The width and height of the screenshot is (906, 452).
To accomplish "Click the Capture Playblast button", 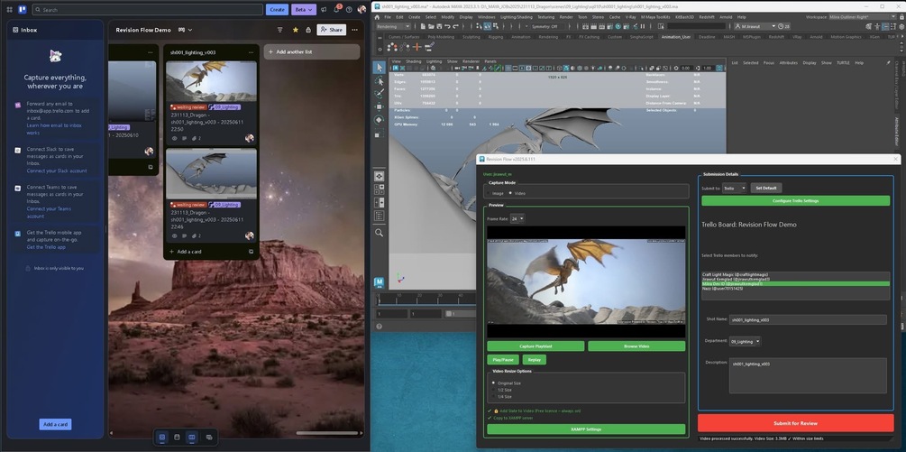I will coord(535,346).
